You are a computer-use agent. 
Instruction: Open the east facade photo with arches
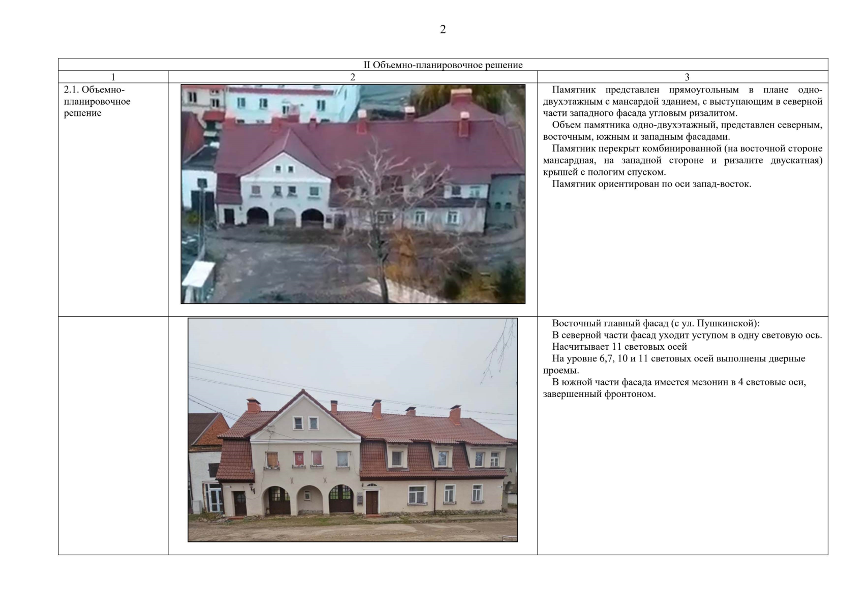point(353,430)
